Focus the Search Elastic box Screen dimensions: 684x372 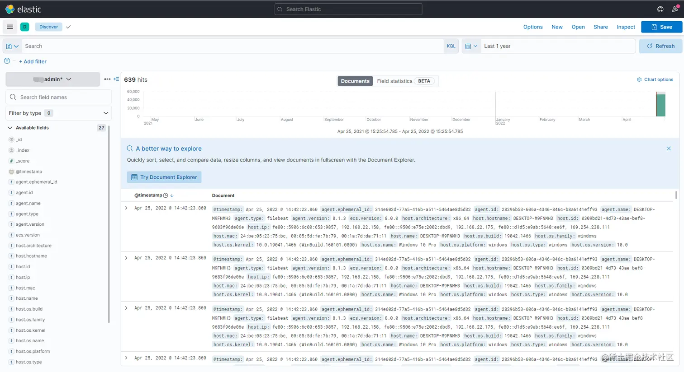coord(348,9)
